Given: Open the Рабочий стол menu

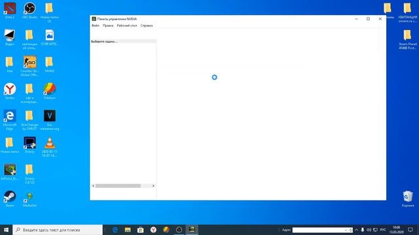Looking at the screenshot, I should tap(127, 25).
